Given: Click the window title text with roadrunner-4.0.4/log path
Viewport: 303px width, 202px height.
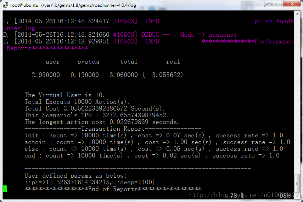Looking at the screenshot, I should [73, 5].
